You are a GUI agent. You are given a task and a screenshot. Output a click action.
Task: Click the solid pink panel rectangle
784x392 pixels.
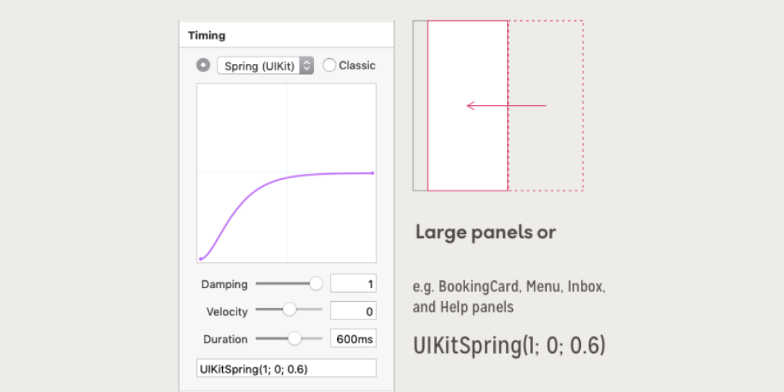tap(467, 150)
